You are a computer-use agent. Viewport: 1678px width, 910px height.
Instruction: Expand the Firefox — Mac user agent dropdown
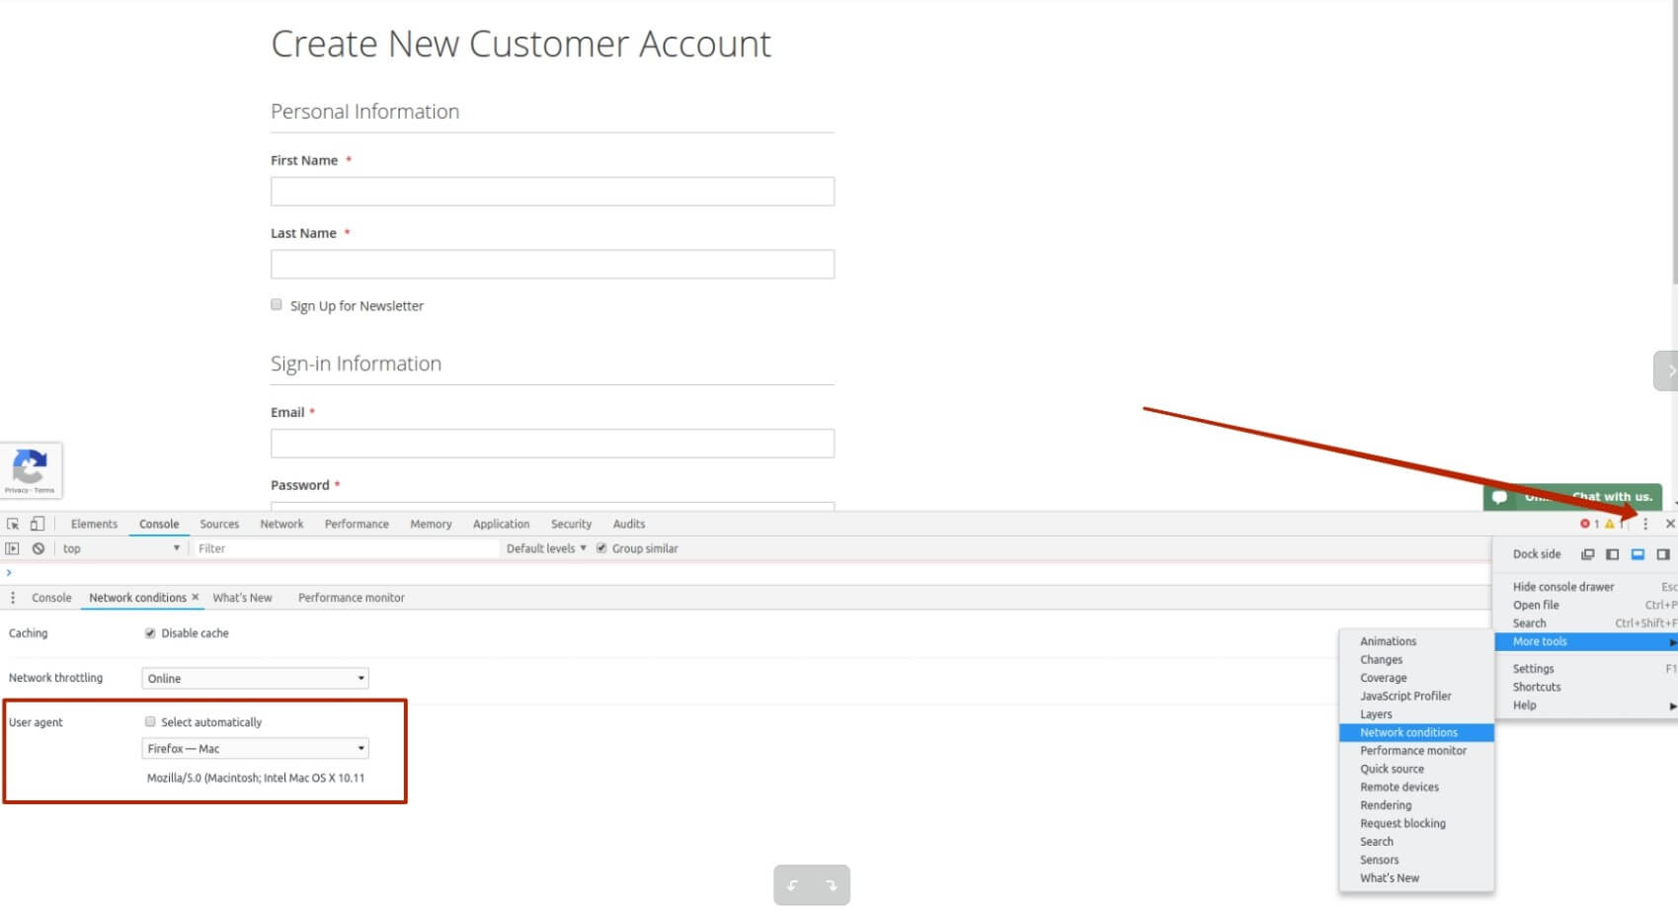point(255,749)
